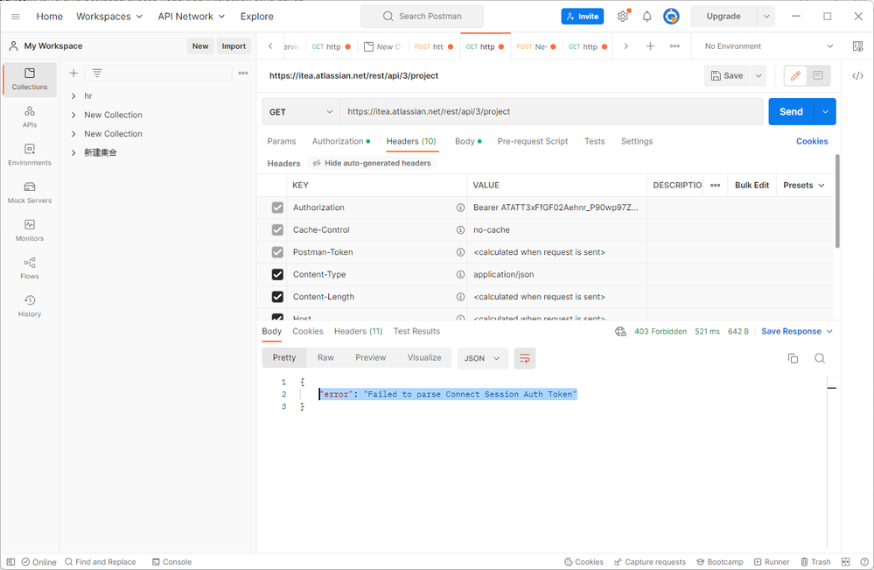This screenshot has width=874, height=570.
Task: Open the Console in status bar
Action: [x=171, y=562]
